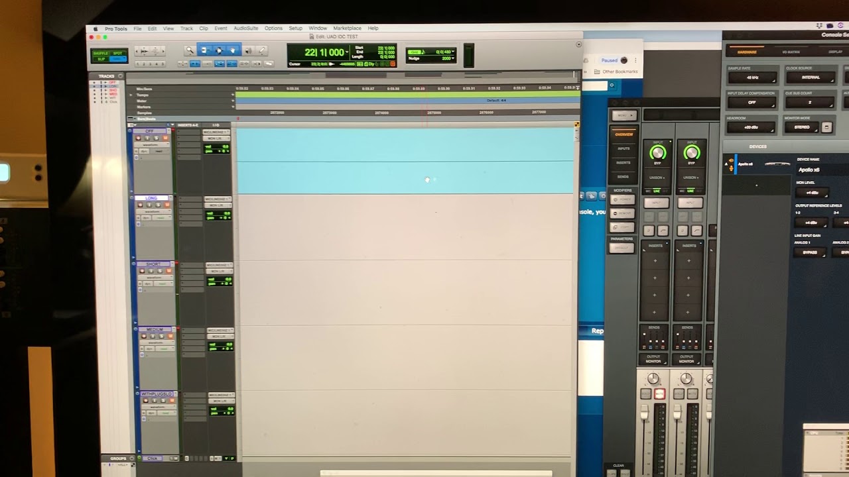Viewport: 849px width, 477px height.
Task: Mute the OFF track
Action: point(166,138)
